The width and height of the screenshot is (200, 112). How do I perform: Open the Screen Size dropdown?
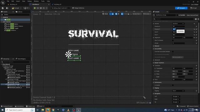137,14
